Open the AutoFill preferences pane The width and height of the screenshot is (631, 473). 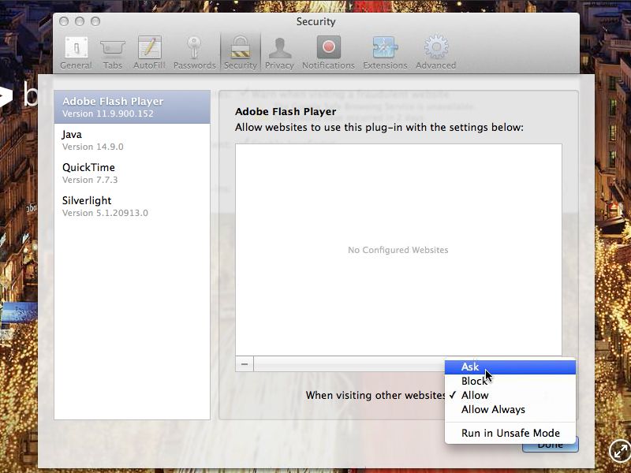(149, 53)
